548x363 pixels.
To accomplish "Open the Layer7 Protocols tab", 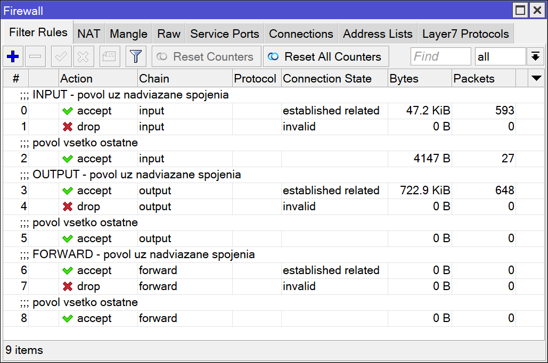I will (x=465, y=33).
